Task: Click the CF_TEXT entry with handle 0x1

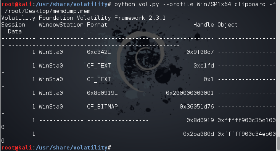Action: pyautogui.click(x=99, y=80)
